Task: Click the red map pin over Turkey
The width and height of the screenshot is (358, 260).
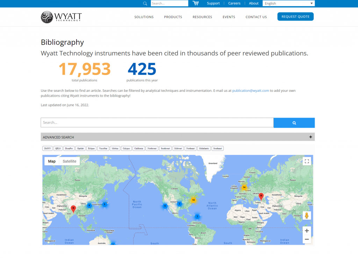Action: point(261,196)
